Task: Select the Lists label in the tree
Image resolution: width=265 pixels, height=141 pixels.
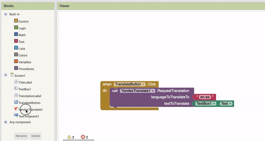Action: (x=22, y=48)
